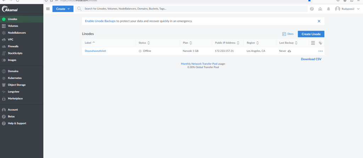Open the Volumes sidebar section
Viewport: 363px width, 158px height.
click(22, 26)
